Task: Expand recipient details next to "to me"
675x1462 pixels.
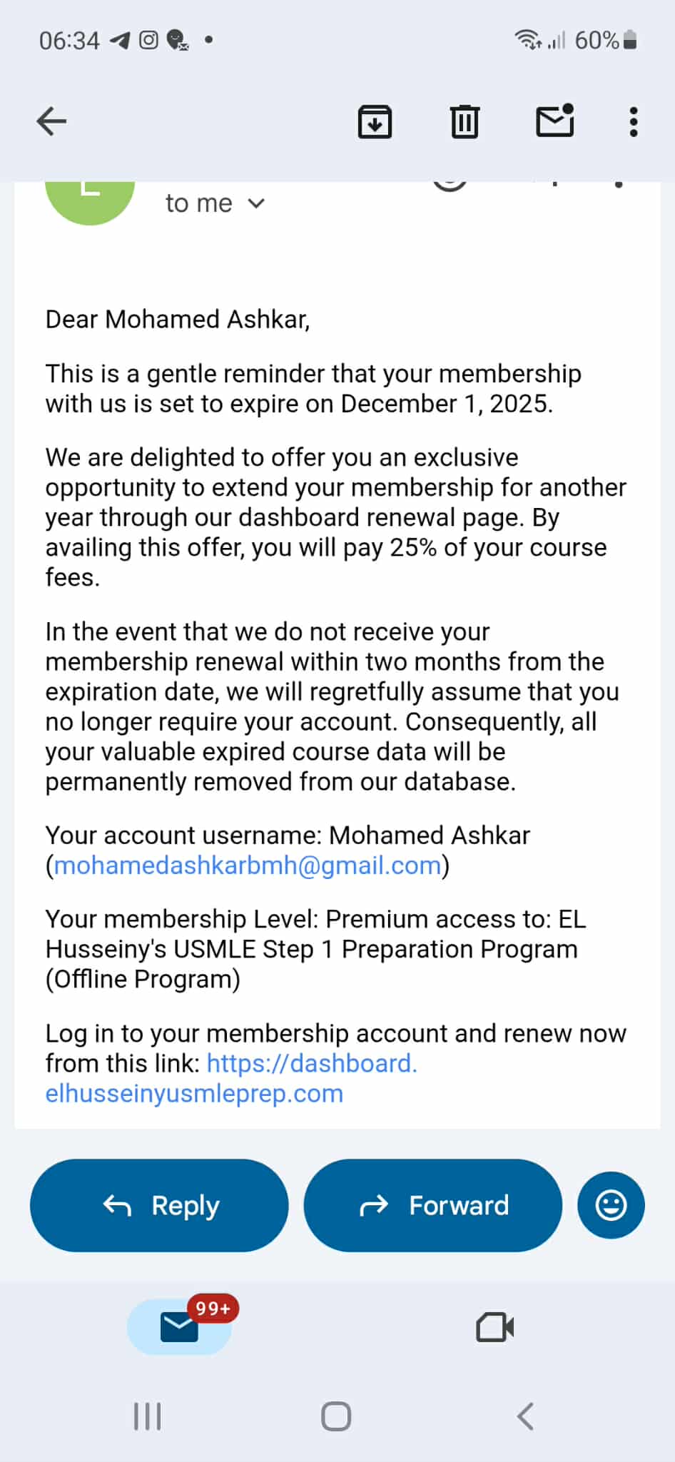Action: pyautogui.click(x=256, y=203)
